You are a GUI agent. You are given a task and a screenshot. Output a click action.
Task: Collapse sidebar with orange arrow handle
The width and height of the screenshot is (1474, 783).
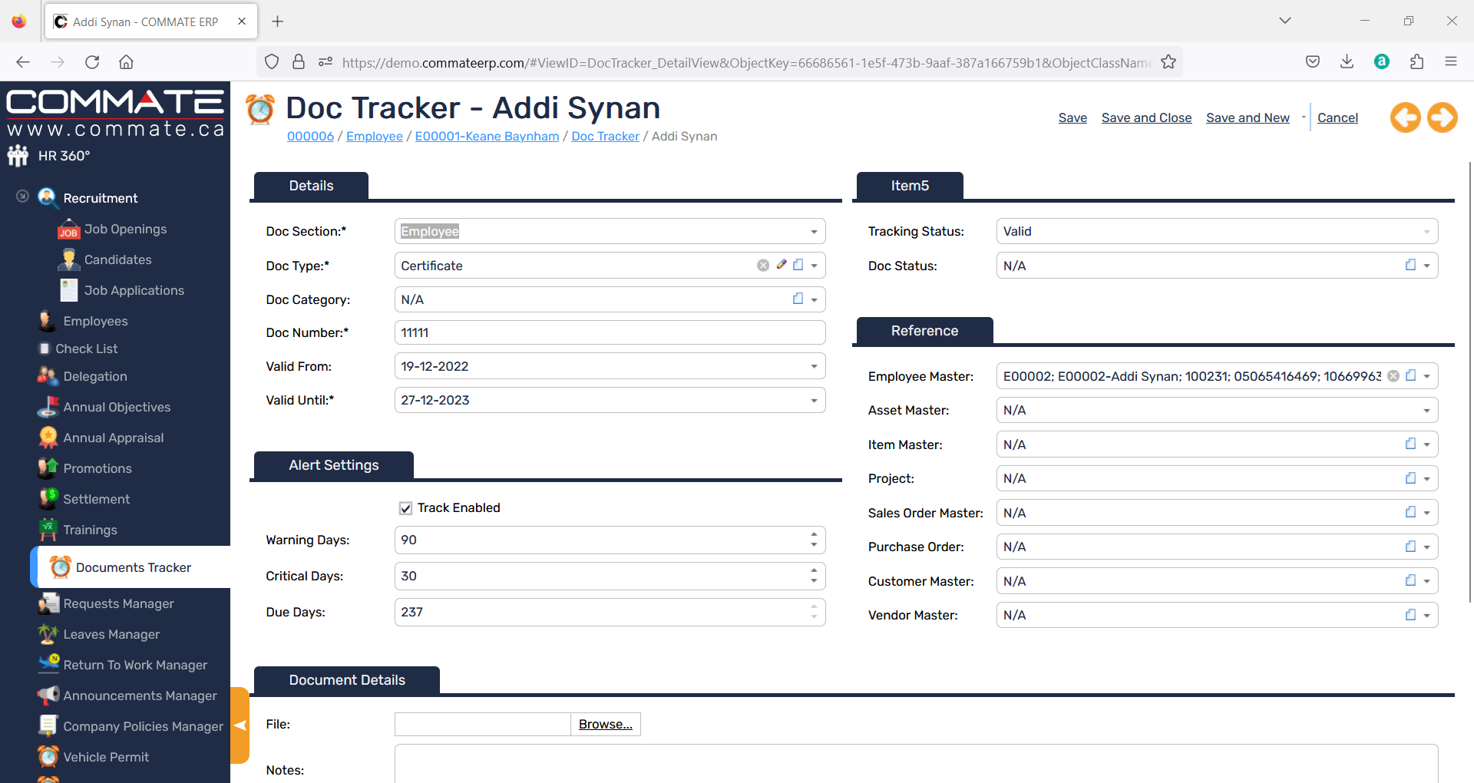(240, 725)
